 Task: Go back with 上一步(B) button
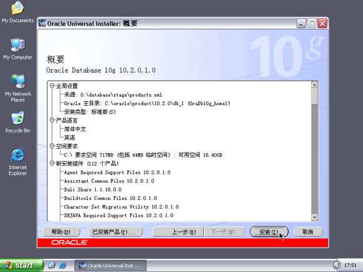click(x=178, y=232)
